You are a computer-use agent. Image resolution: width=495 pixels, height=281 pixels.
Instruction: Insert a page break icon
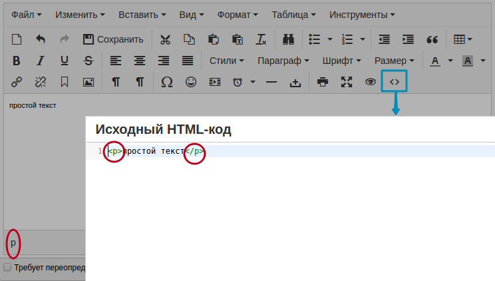pyautogui.click(x=295, y=82)
